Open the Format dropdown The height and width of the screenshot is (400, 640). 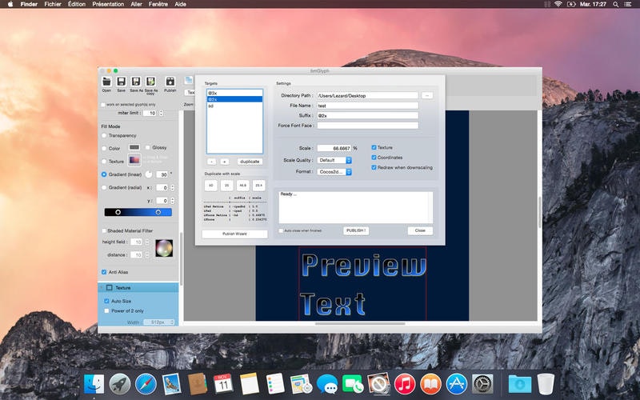pyautogui.click(x=334, y=171)
